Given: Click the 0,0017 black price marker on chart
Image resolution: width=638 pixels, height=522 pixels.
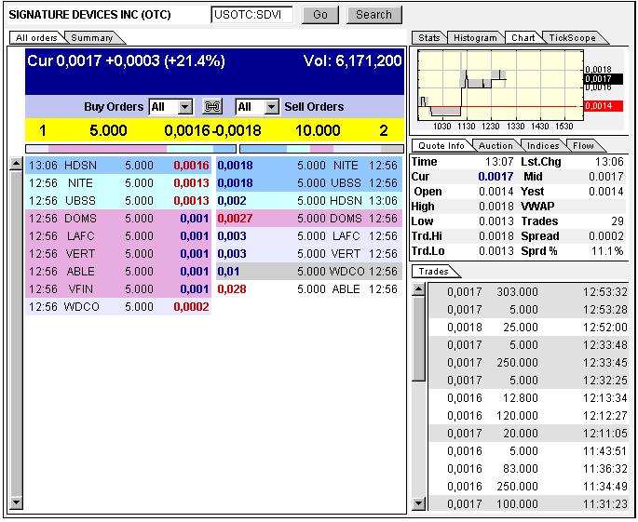Looking at the screenshot, I should point(604,79).
